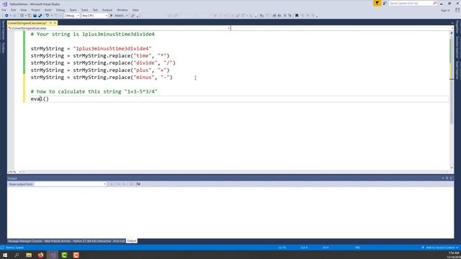This screenshot has height=259, width=461.
Task: Open the Project menu
Action: click(x=35, y=10)
